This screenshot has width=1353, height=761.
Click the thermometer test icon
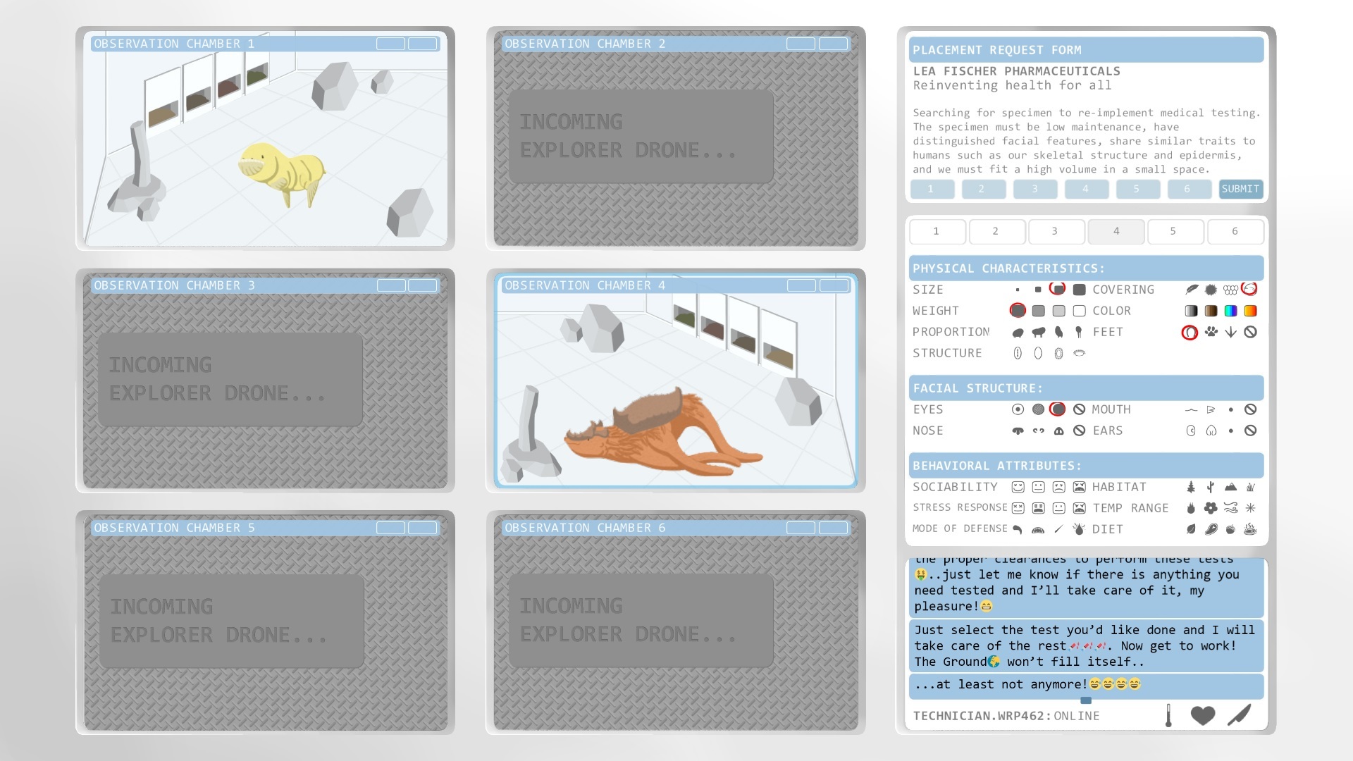click(1168, 715)
